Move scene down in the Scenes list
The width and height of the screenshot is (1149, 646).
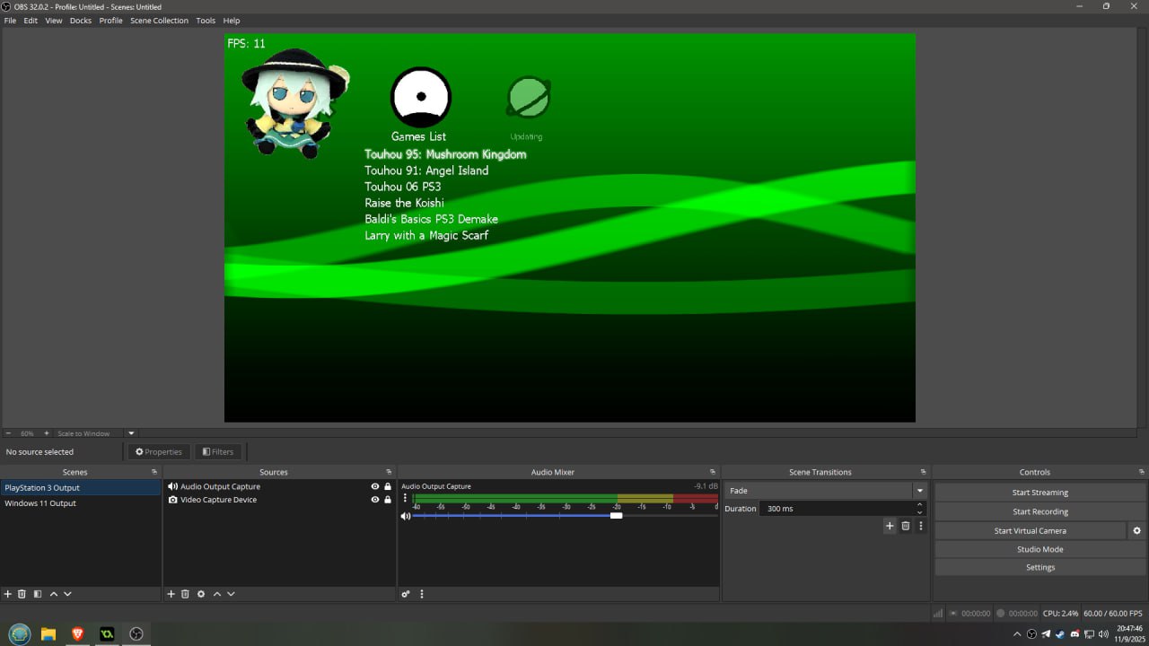pyautogui.click(x=67, y=594)
